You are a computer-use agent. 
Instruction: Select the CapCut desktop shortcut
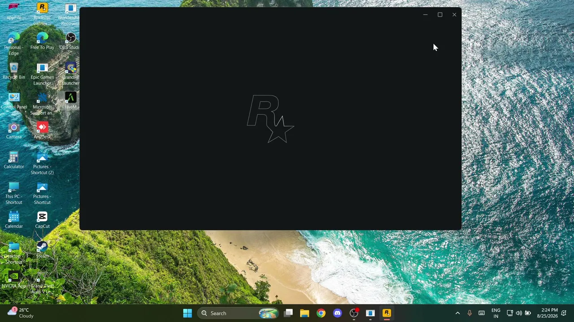pos(42,220)
